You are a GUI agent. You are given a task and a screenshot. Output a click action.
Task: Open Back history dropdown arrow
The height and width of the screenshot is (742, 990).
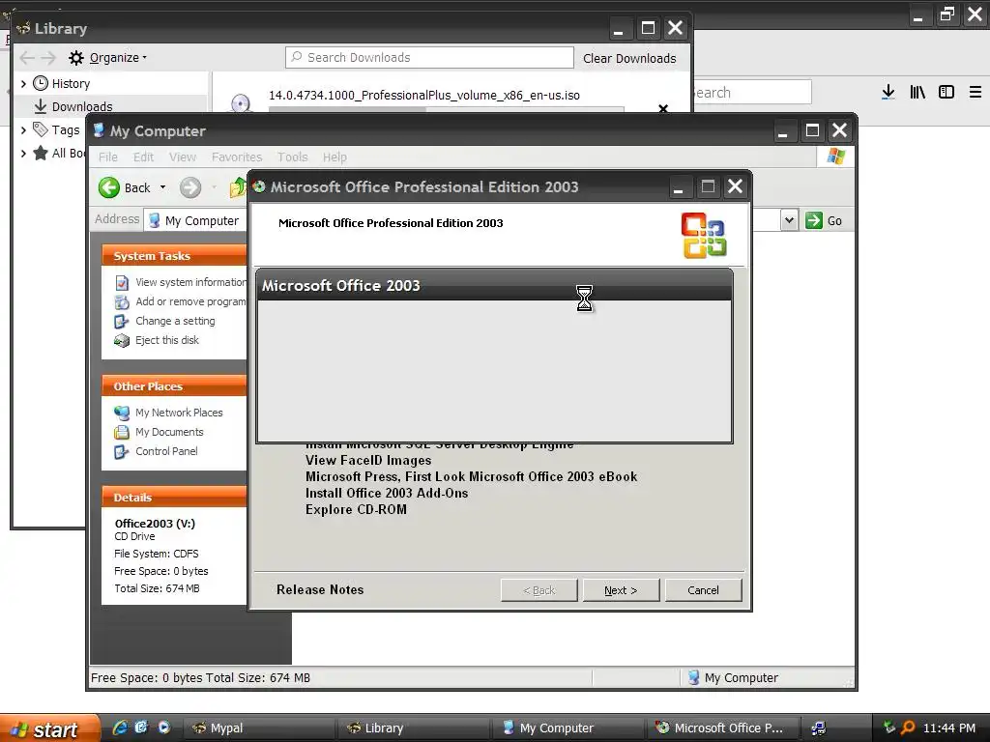coord(162,187)
